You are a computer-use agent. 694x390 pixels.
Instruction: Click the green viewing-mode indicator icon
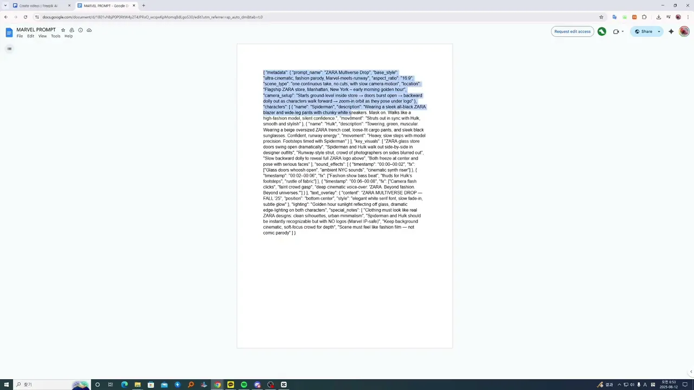(602, 31)
